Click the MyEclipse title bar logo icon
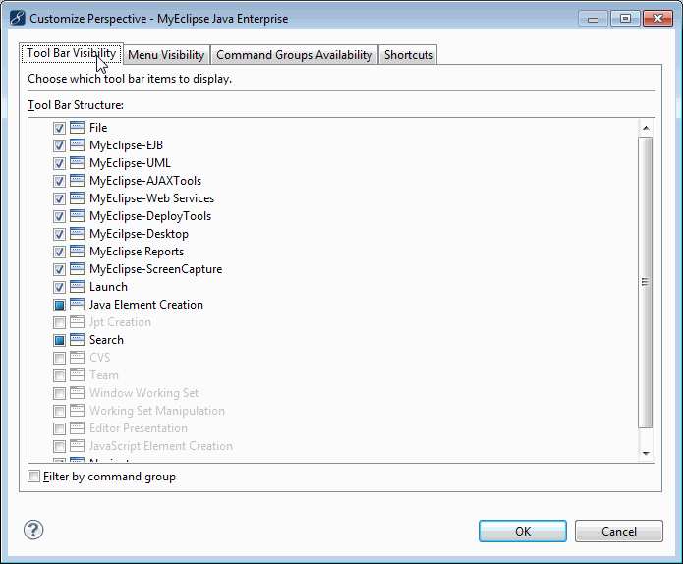683x564 pixels. point(18,19)
